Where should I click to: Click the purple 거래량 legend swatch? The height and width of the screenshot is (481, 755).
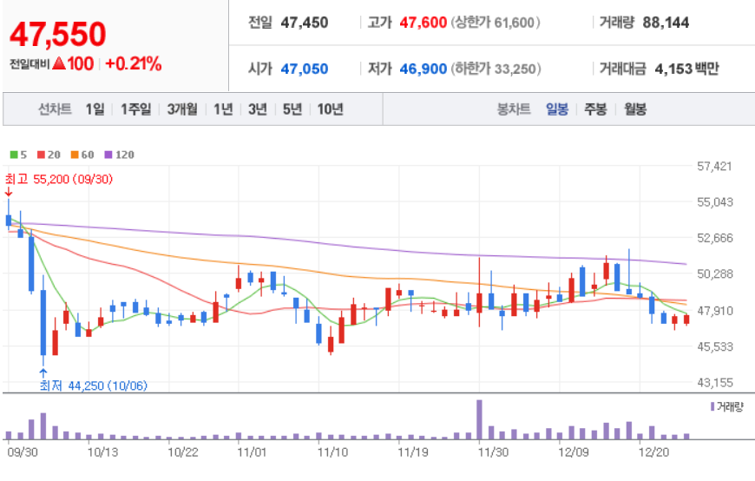(x=712, y=407)
